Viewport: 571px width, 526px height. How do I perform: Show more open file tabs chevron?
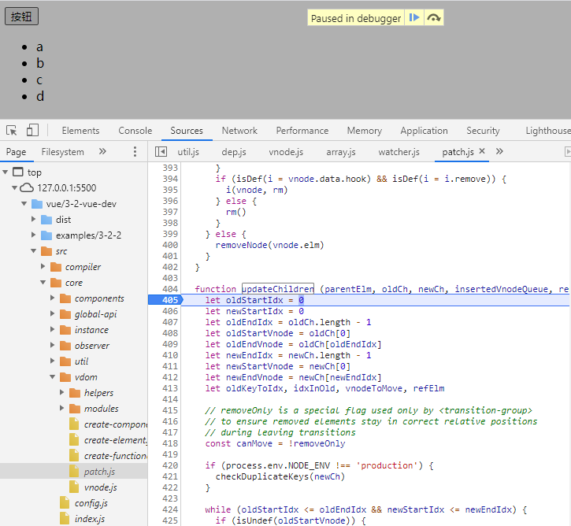499,151
